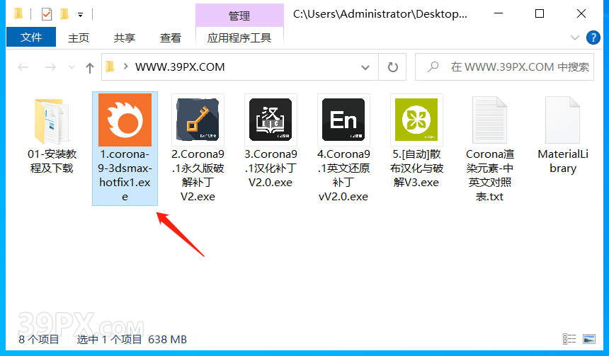This screenshot has width=609, height=356.
Task: Click file name 5.[自动]散布汉化与破解V3.exe
Action: [x=416, y=168]
